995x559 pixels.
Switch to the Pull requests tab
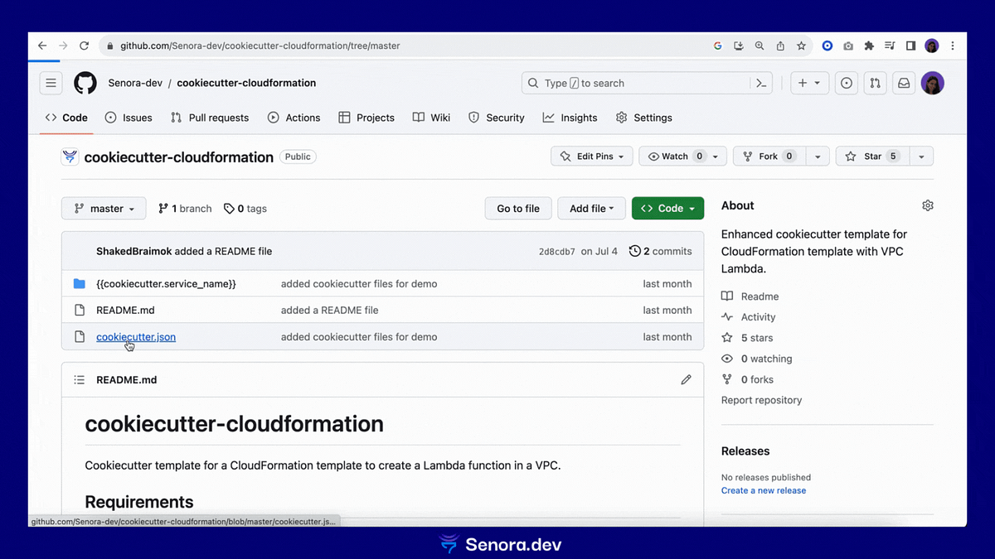coord(210,118)
